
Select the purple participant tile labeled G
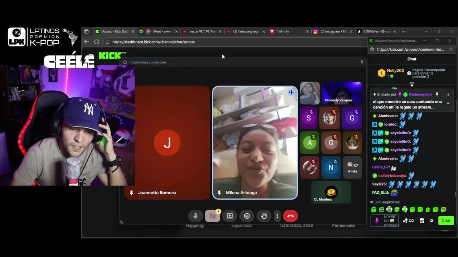click(x=352, y=118)
